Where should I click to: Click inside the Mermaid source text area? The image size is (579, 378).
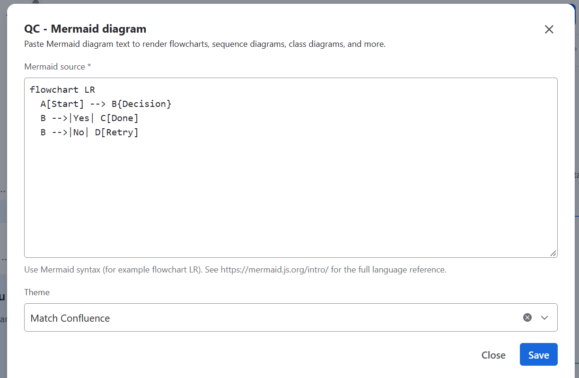coord(290,168)
